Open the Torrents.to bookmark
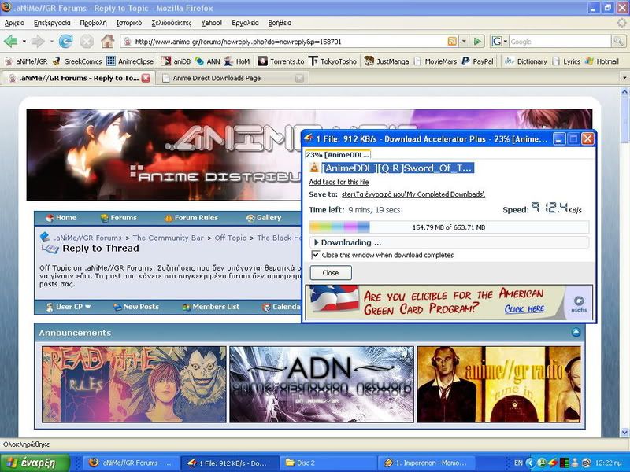Screen dimensions: 630x472 coord(281,61)
